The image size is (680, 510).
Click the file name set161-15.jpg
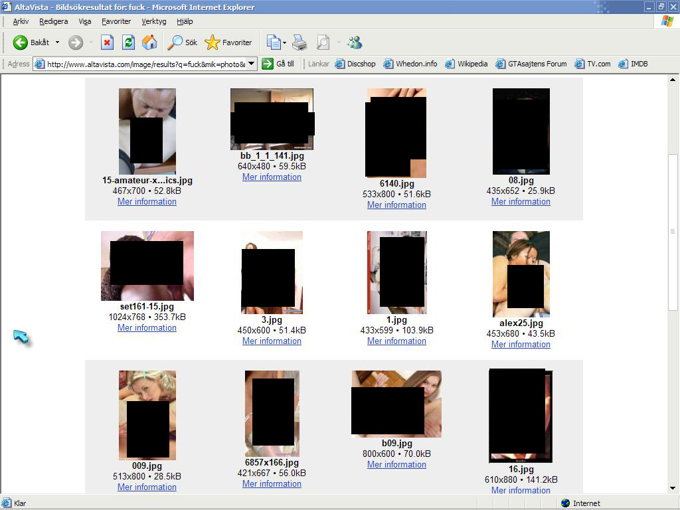tap(147, 307)
